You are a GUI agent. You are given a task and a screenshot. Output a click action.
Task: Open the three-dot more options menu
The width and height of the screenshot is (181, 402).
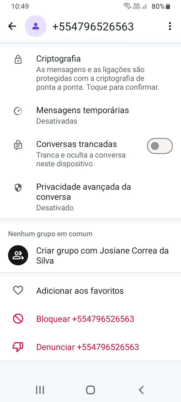click(x=170, y=26)
